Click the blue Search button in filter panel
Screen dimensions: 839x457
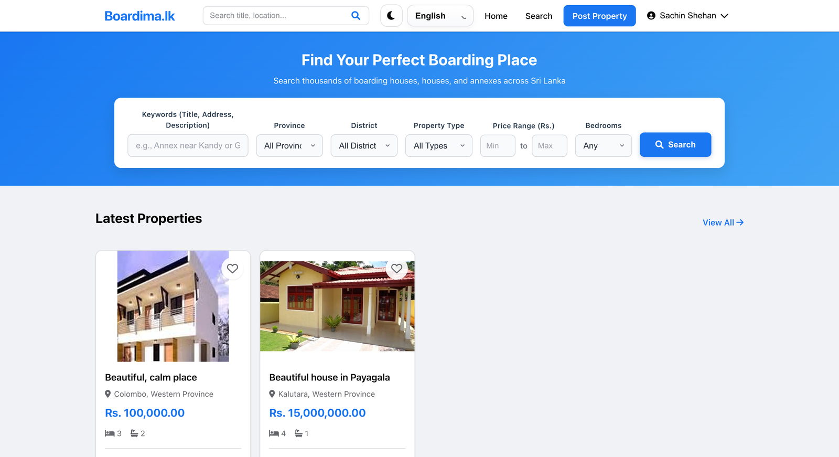[x=675, y=145]
